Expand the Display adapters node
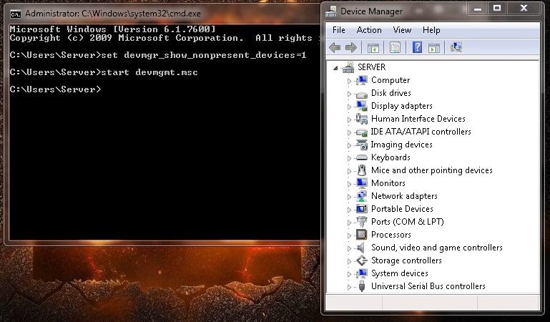The width and height of the screenshot is (550, 322). [349, 107]
